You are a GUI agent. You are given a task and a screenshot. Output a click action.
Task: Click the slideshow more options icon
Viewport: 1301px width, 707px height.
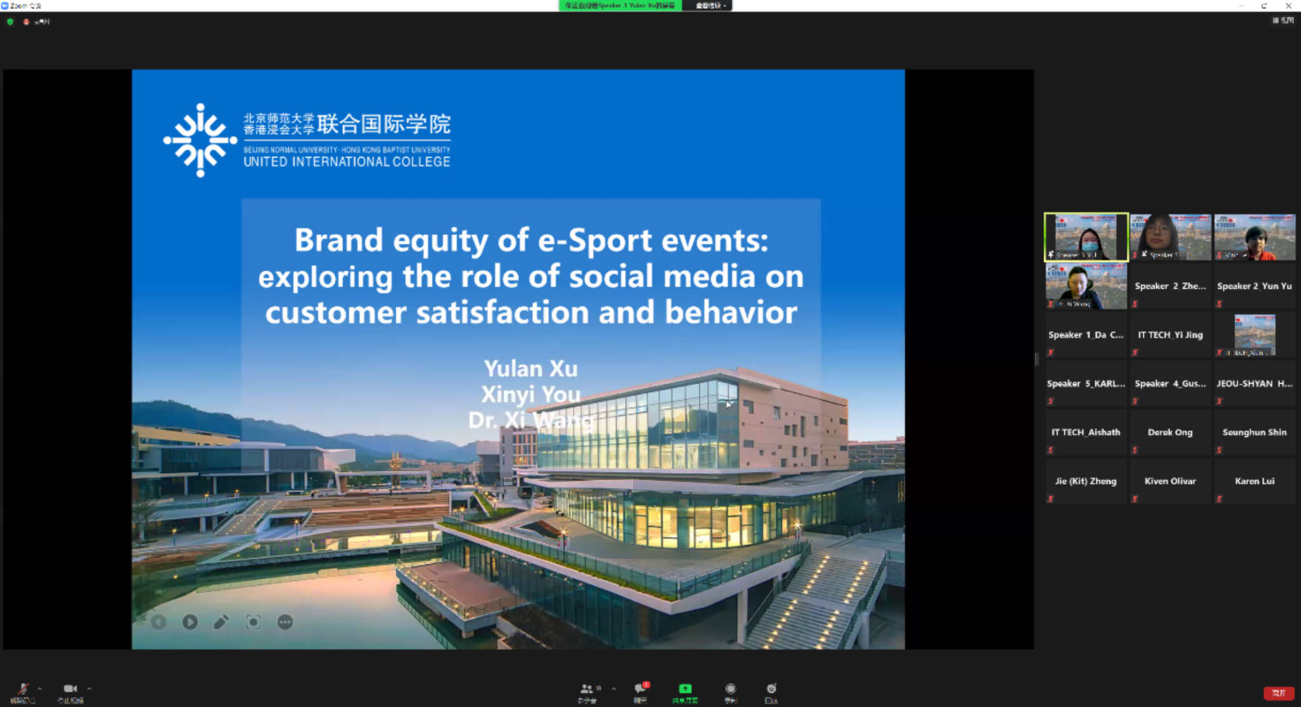285,623
